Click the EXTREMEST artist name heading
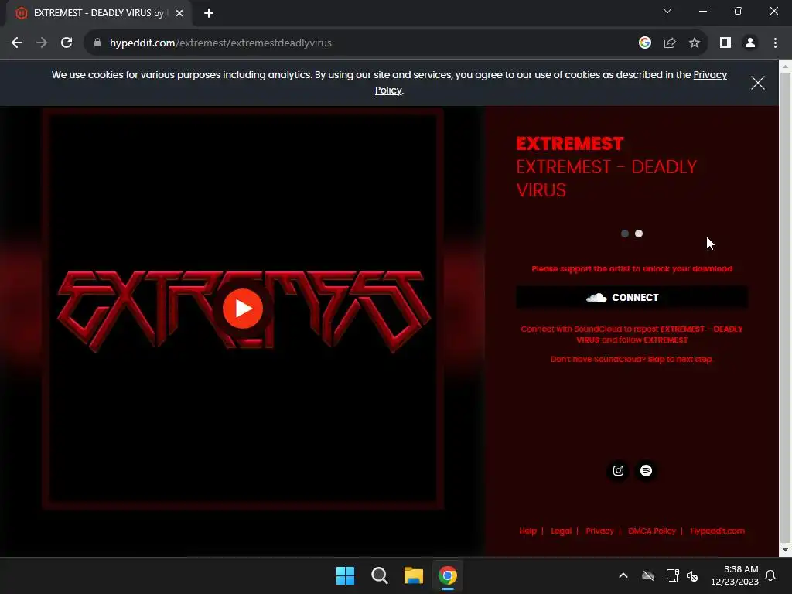 [570, 143]
